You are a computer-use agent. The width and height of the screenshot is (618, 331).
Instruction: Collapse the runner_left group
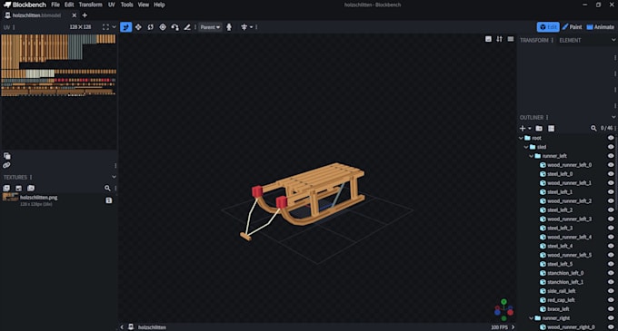click(x=532, y=156)
